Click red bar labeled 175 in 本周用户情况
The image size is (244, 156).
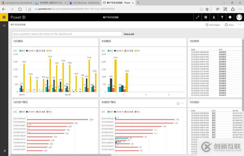(145, 120)
